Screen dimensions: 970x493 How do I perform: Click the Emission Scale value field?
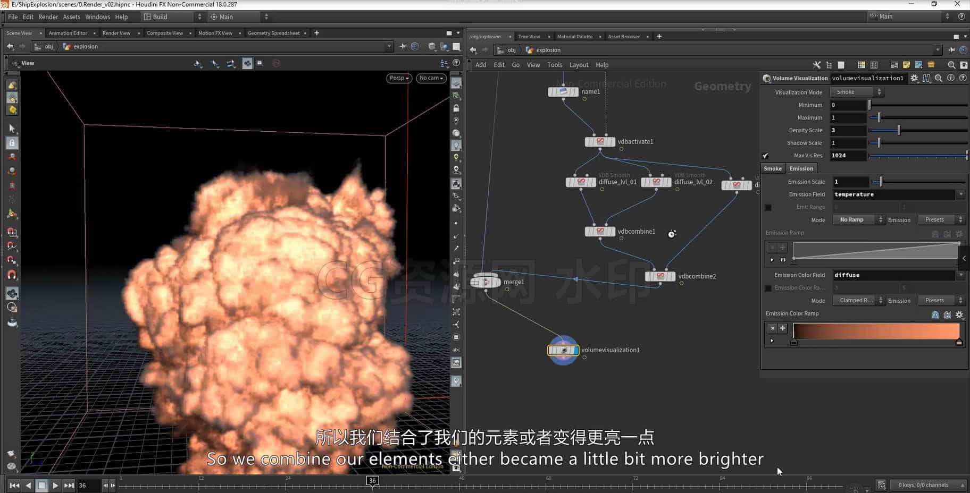850,182
